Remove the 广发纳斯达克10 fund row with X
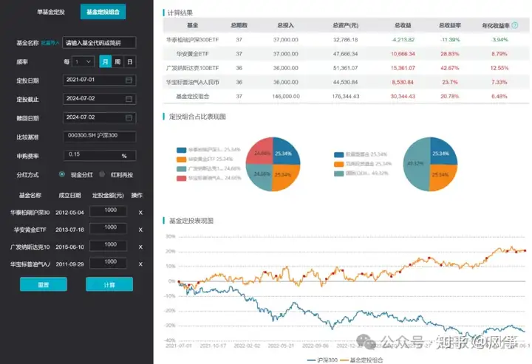532x364 pixels. (140, 247)
